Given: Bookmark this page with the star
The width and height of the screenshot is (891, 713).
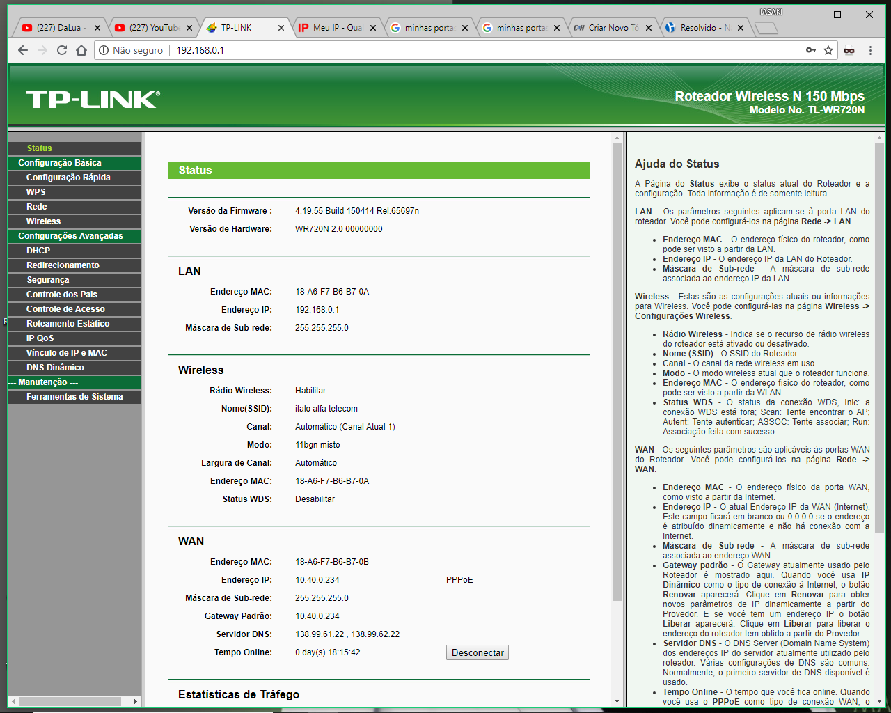Looking at the screenshot, I should click(x=828, y=50).
